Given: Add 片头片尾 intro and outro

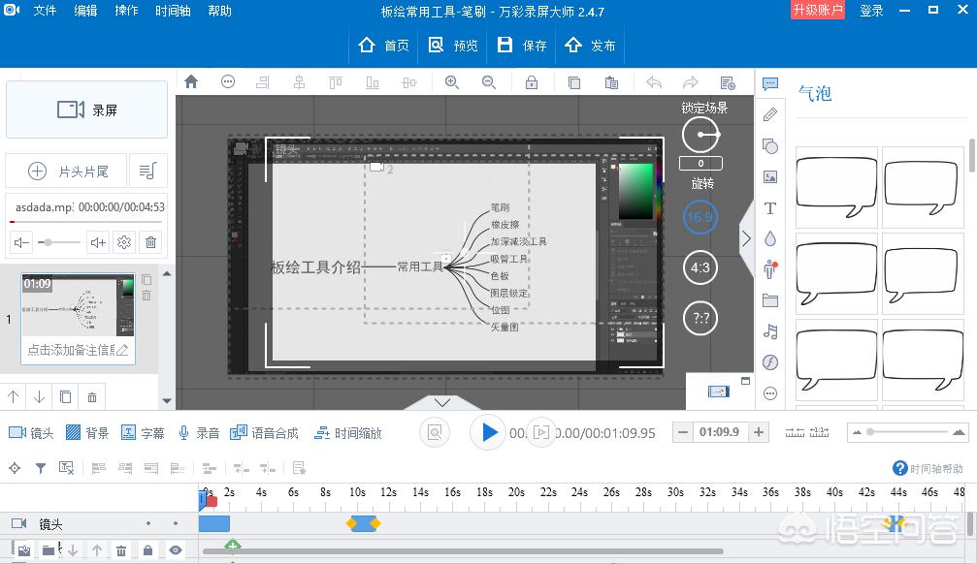Looking at the screenshot, I should 67,172.
